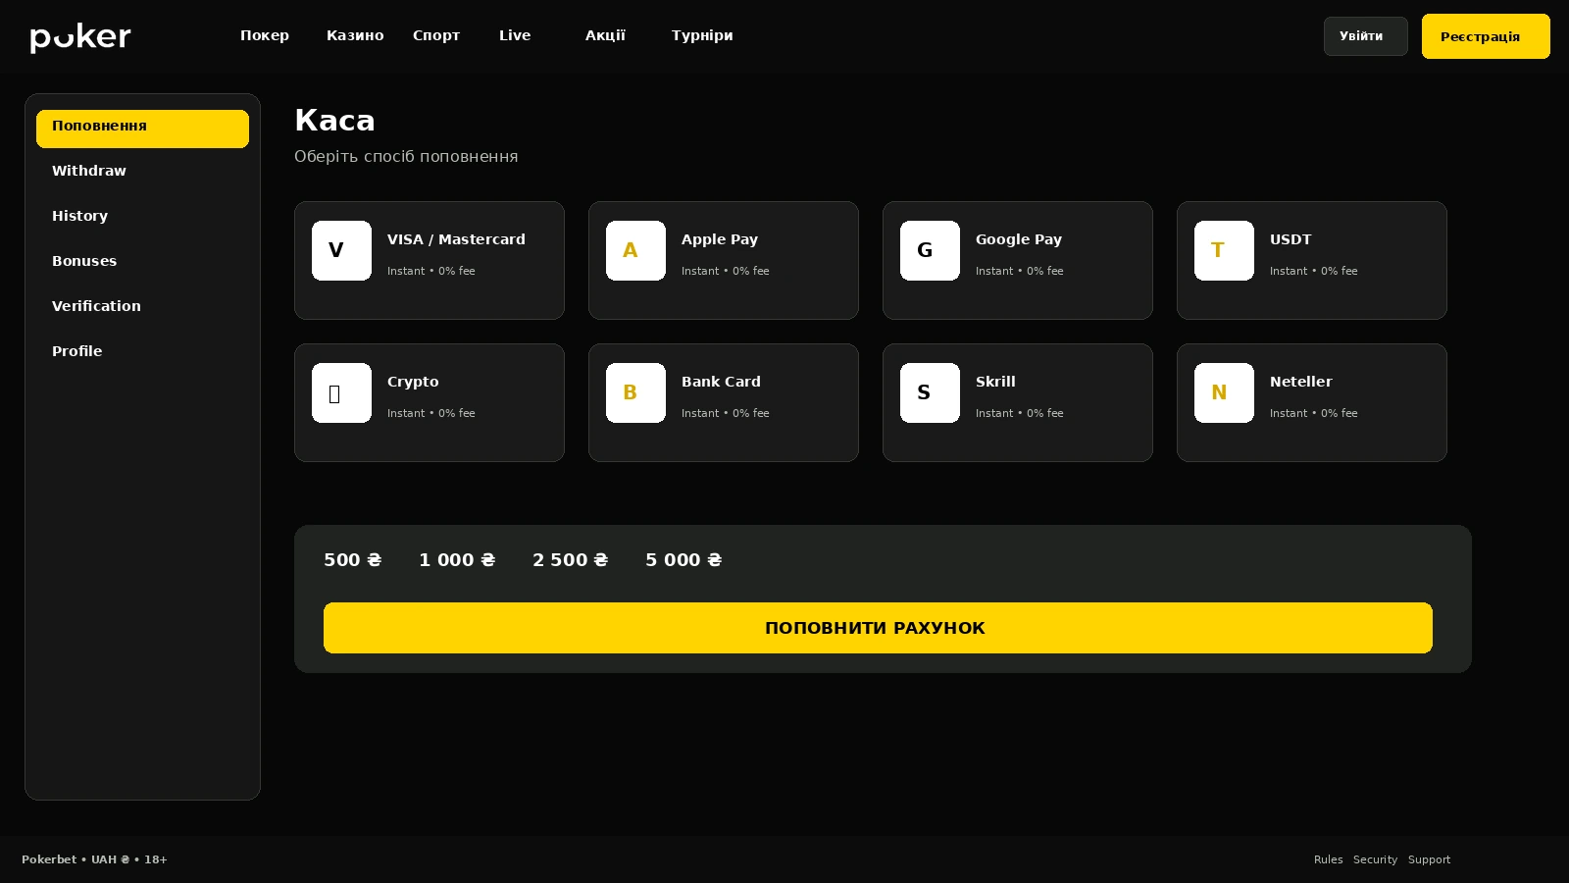Select the Neteller 'N' icon
Image resolution: width=1569 pixels, height=883 pixels.
tap(1224, 392)
